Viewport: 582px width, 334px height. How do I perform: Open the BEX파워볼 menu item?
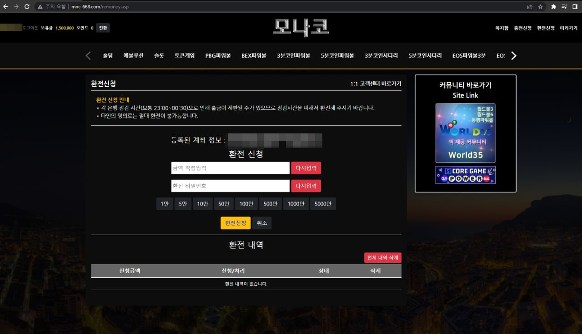coord(254,56)
